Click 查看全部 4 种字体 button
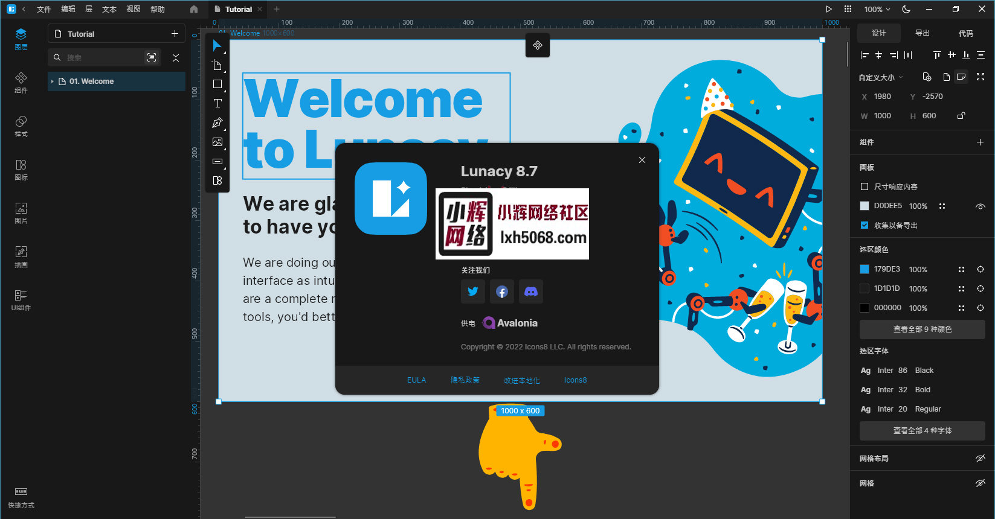The height and width of the screenshot is (519, 995). [923, 431]
